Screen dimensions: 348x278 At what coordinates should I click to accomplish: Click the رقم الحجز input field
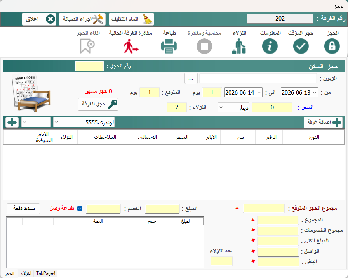89,66
